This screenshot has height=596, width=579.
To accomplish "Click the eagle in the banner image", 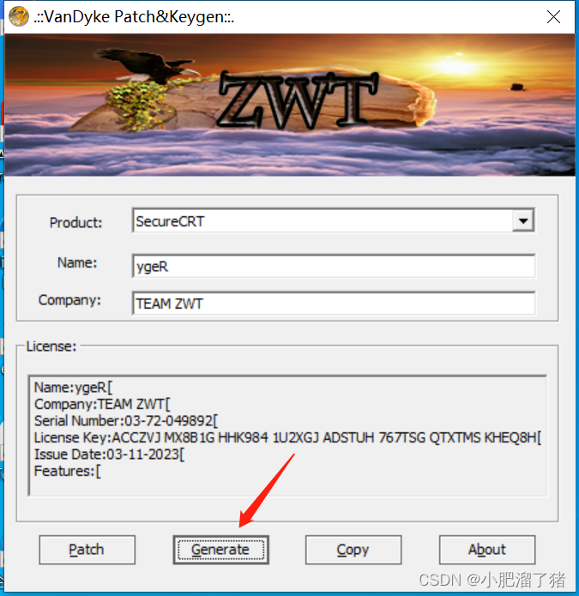I will [x=147, y=64].
